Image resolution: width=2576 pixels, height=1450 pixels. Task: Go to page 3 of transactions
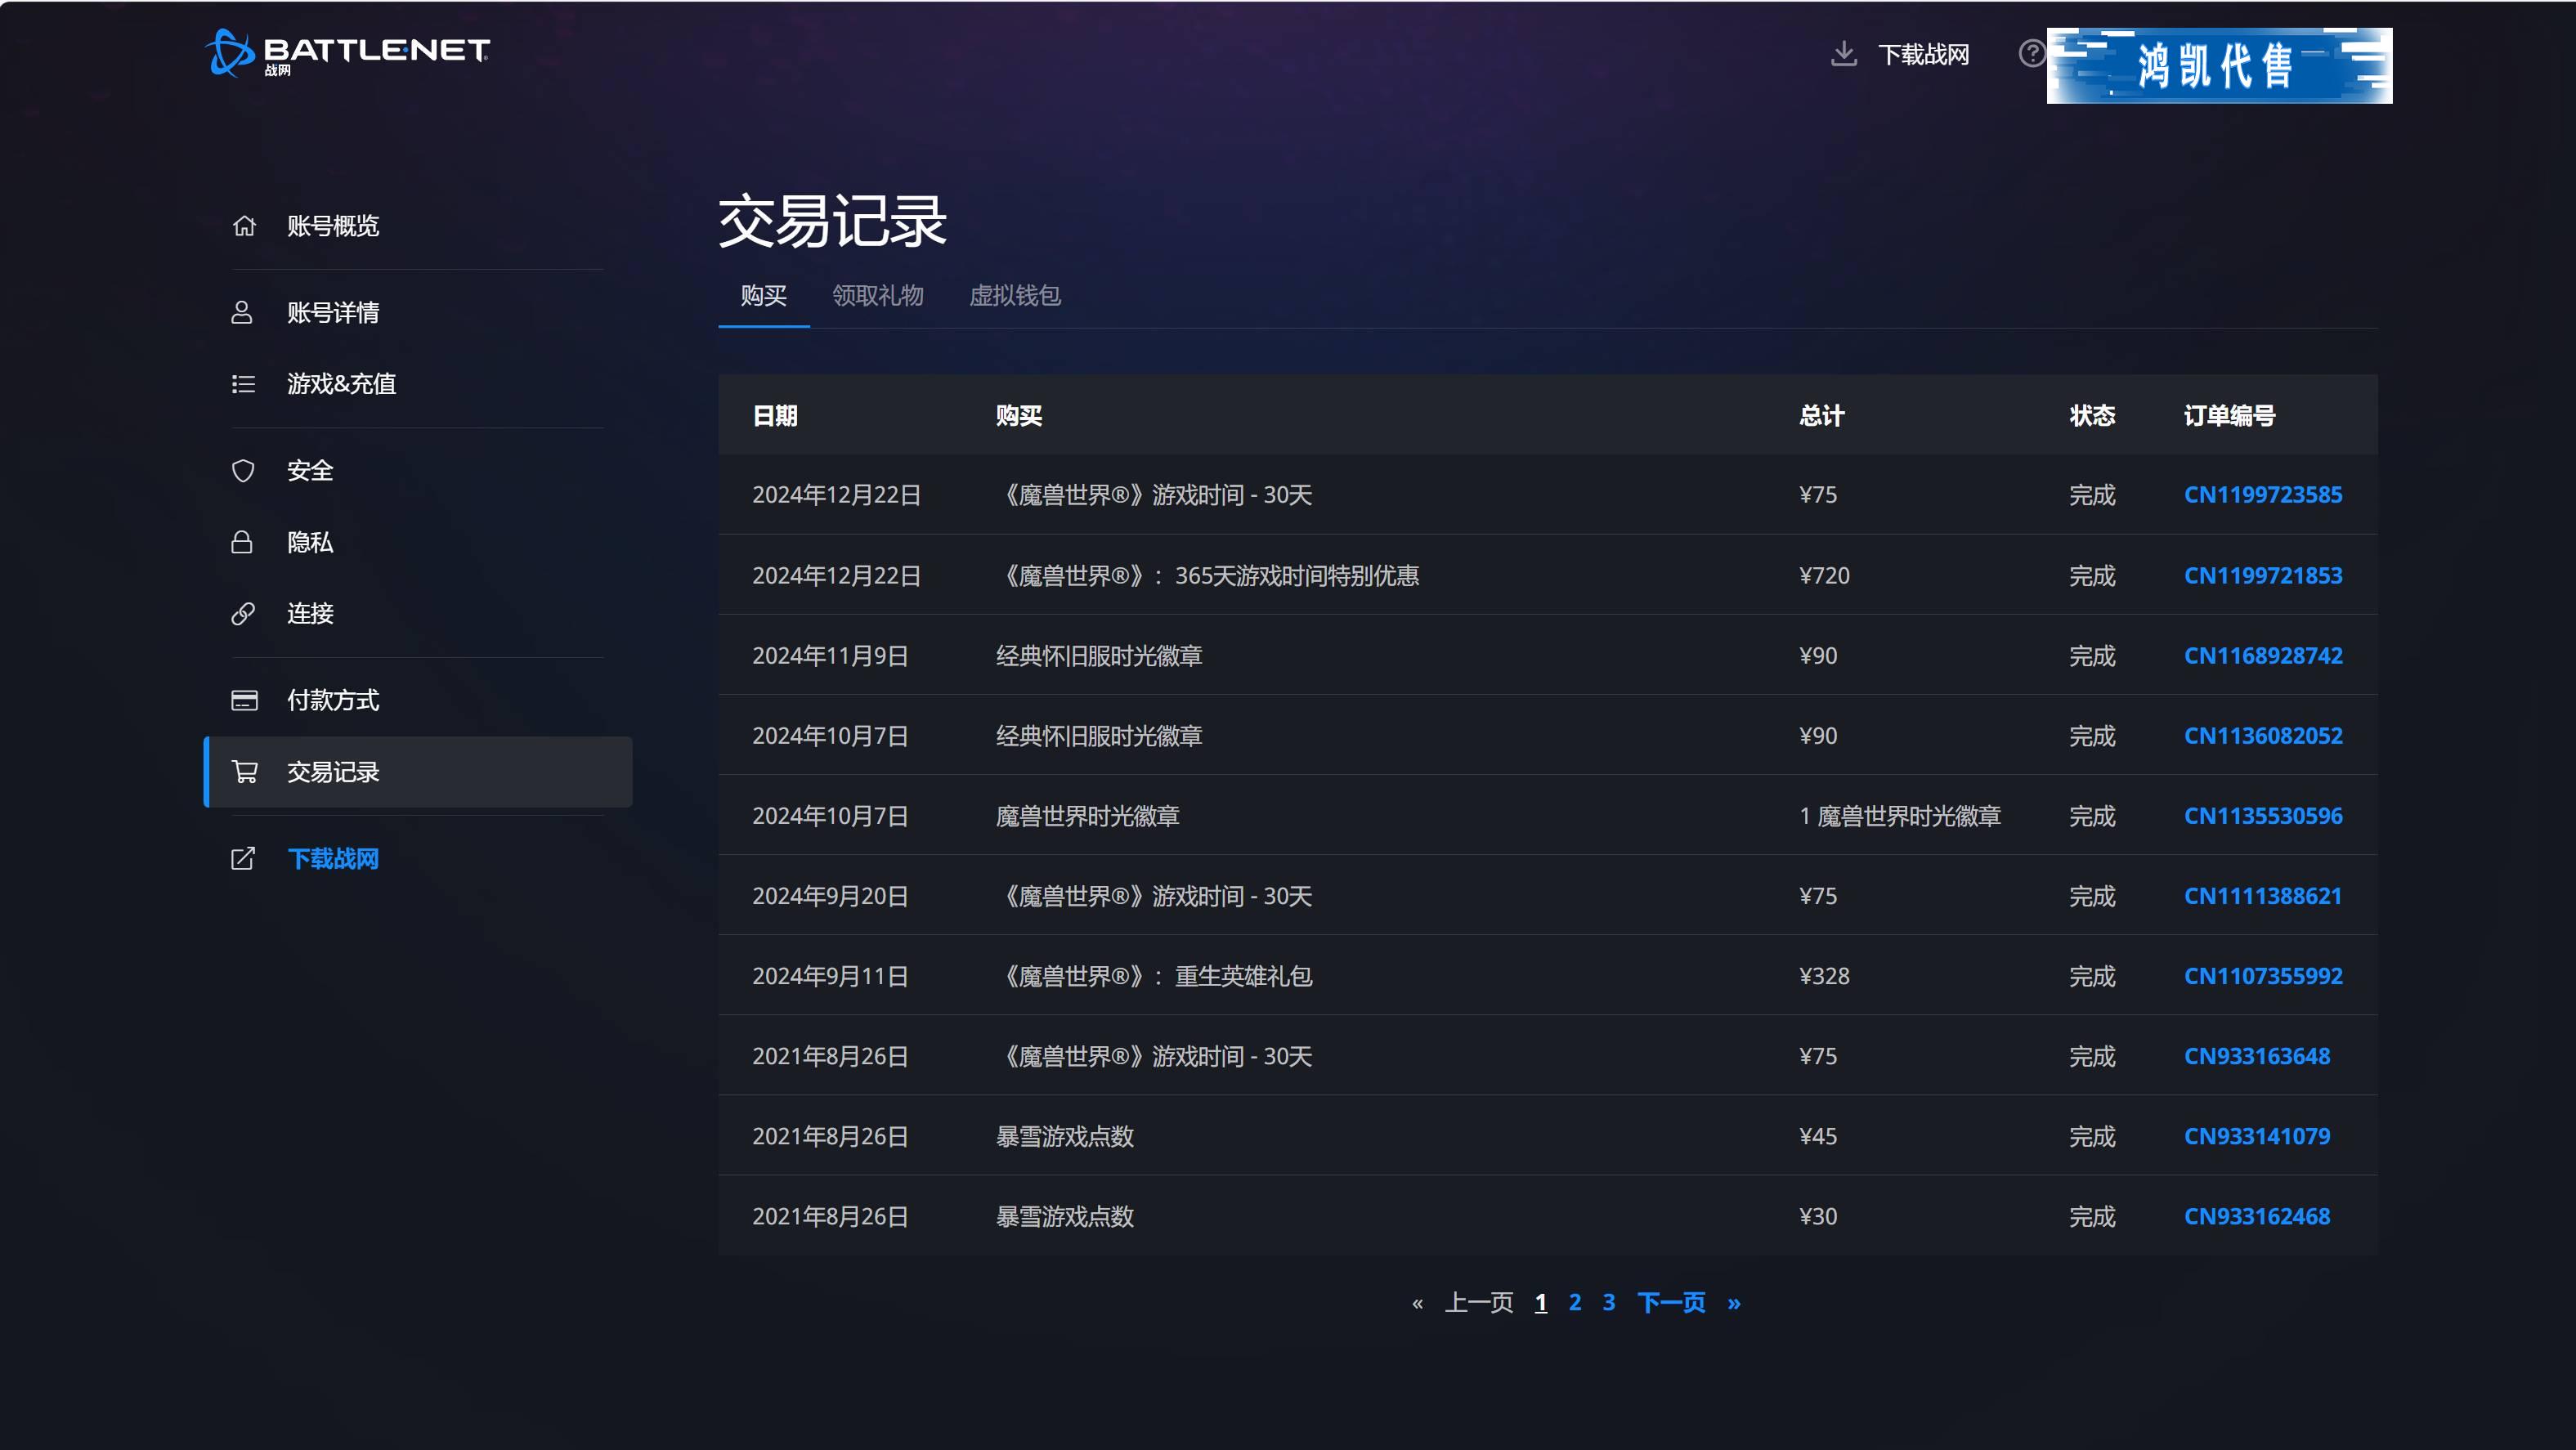(x=1609, y=1302)
